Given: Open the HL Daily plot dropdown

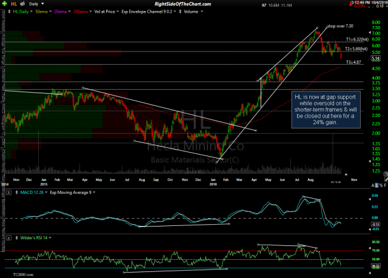Looking at the screenshot, I should (31, 12).
